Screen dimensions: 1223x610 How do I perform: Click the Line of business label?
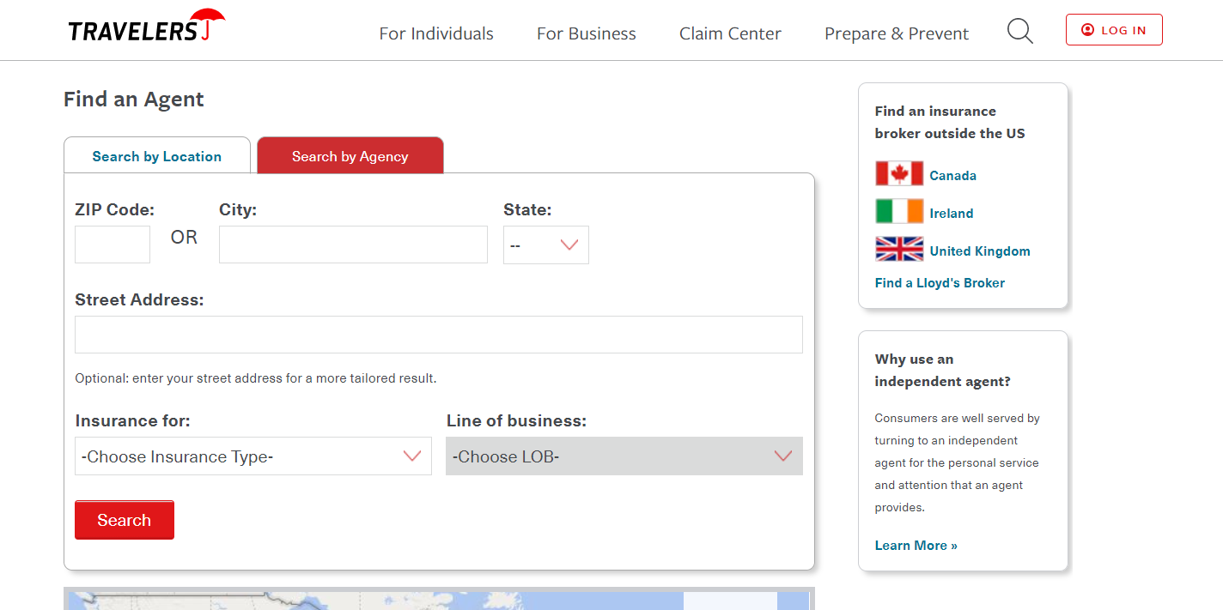click(517, 420)
